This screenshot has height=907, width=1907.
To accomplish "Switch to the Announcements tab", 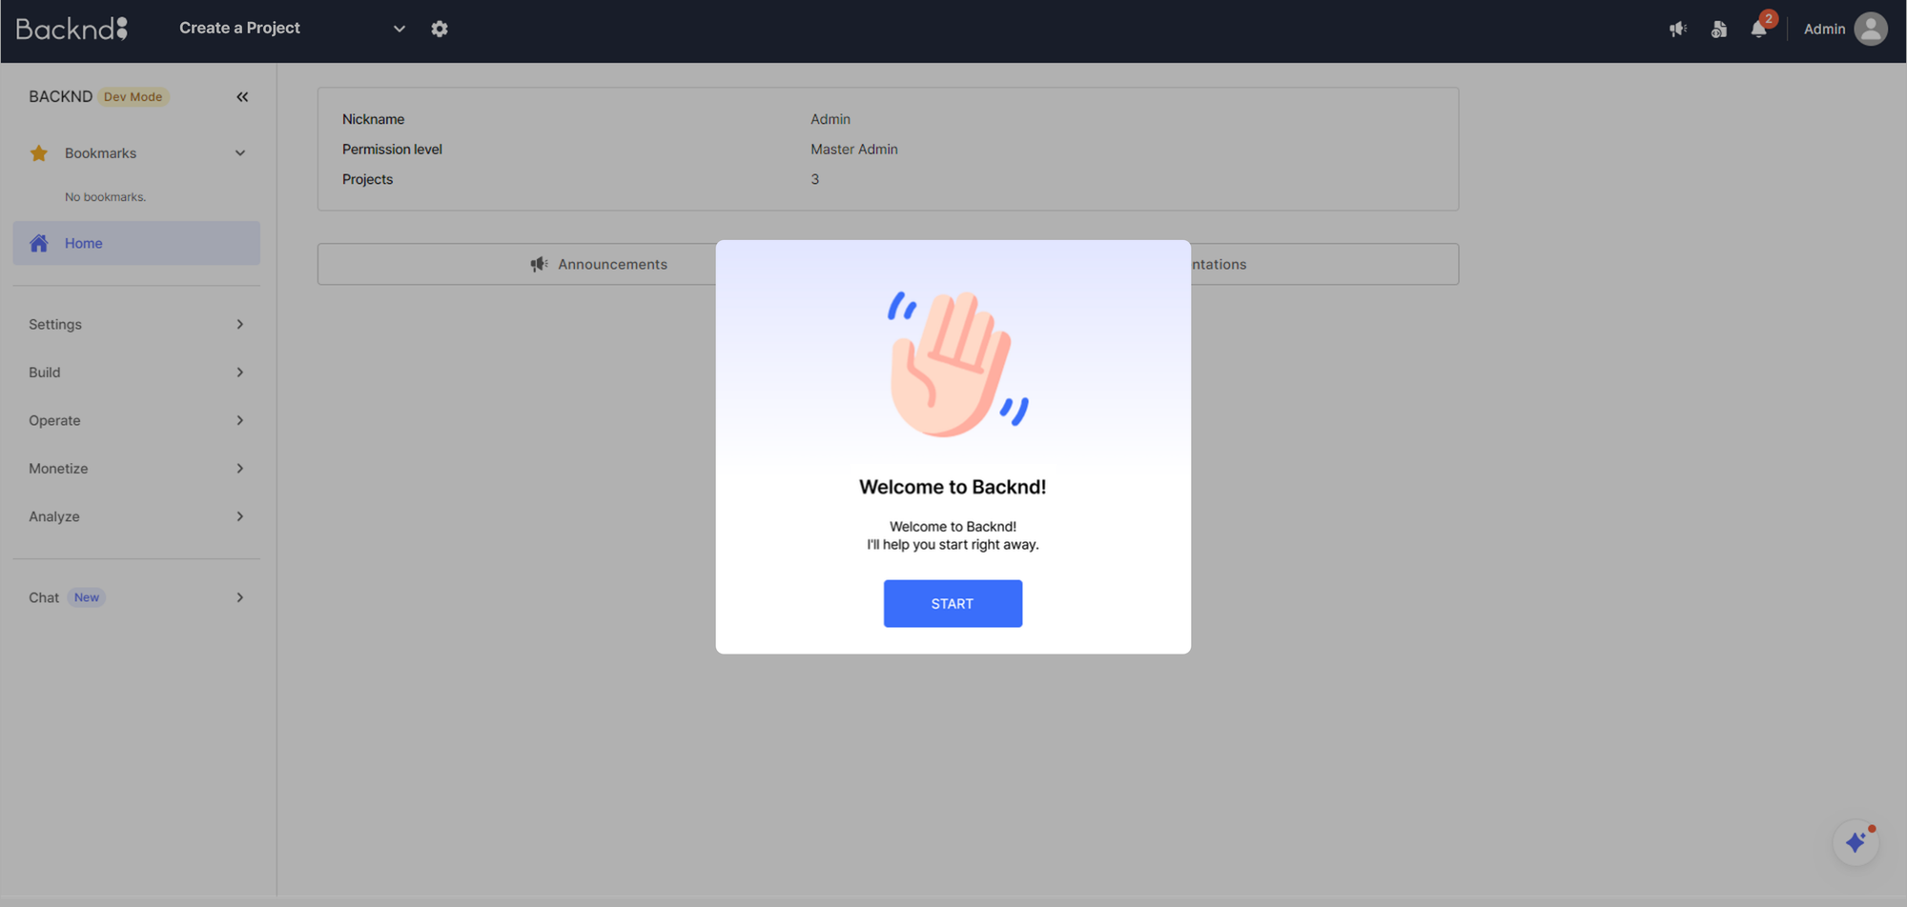I will [599, 264].
